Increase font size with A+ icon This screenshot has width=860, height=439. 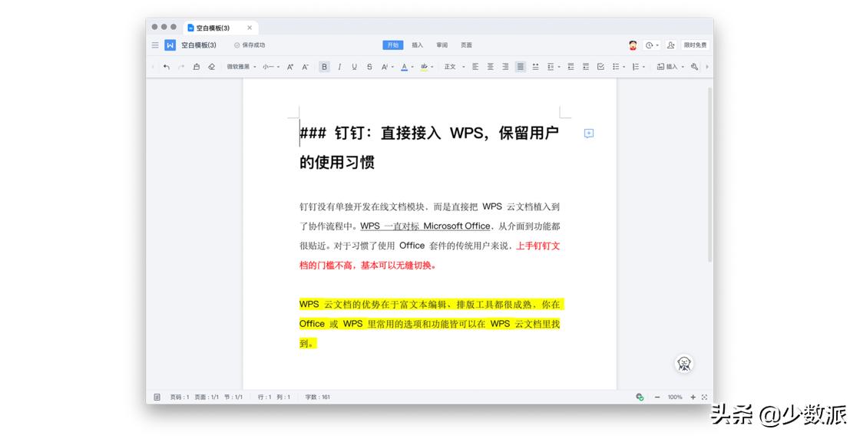(x=290, y=67)
